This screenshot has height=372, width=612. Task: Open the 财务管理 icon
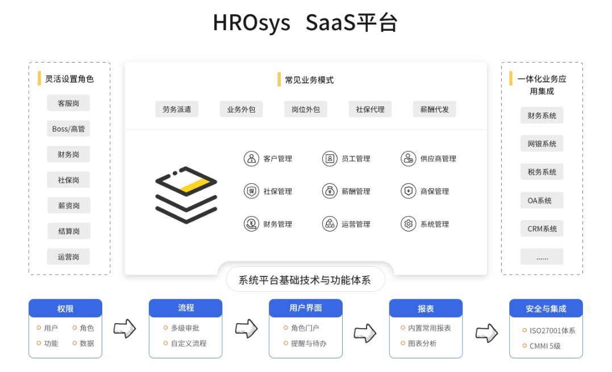click(x=251, y=224)
